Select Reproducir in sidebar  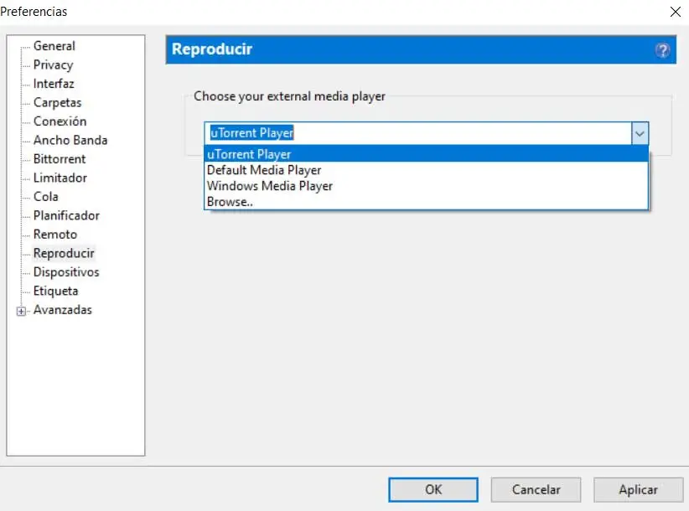pyautogui.click(x=64, y=253)
